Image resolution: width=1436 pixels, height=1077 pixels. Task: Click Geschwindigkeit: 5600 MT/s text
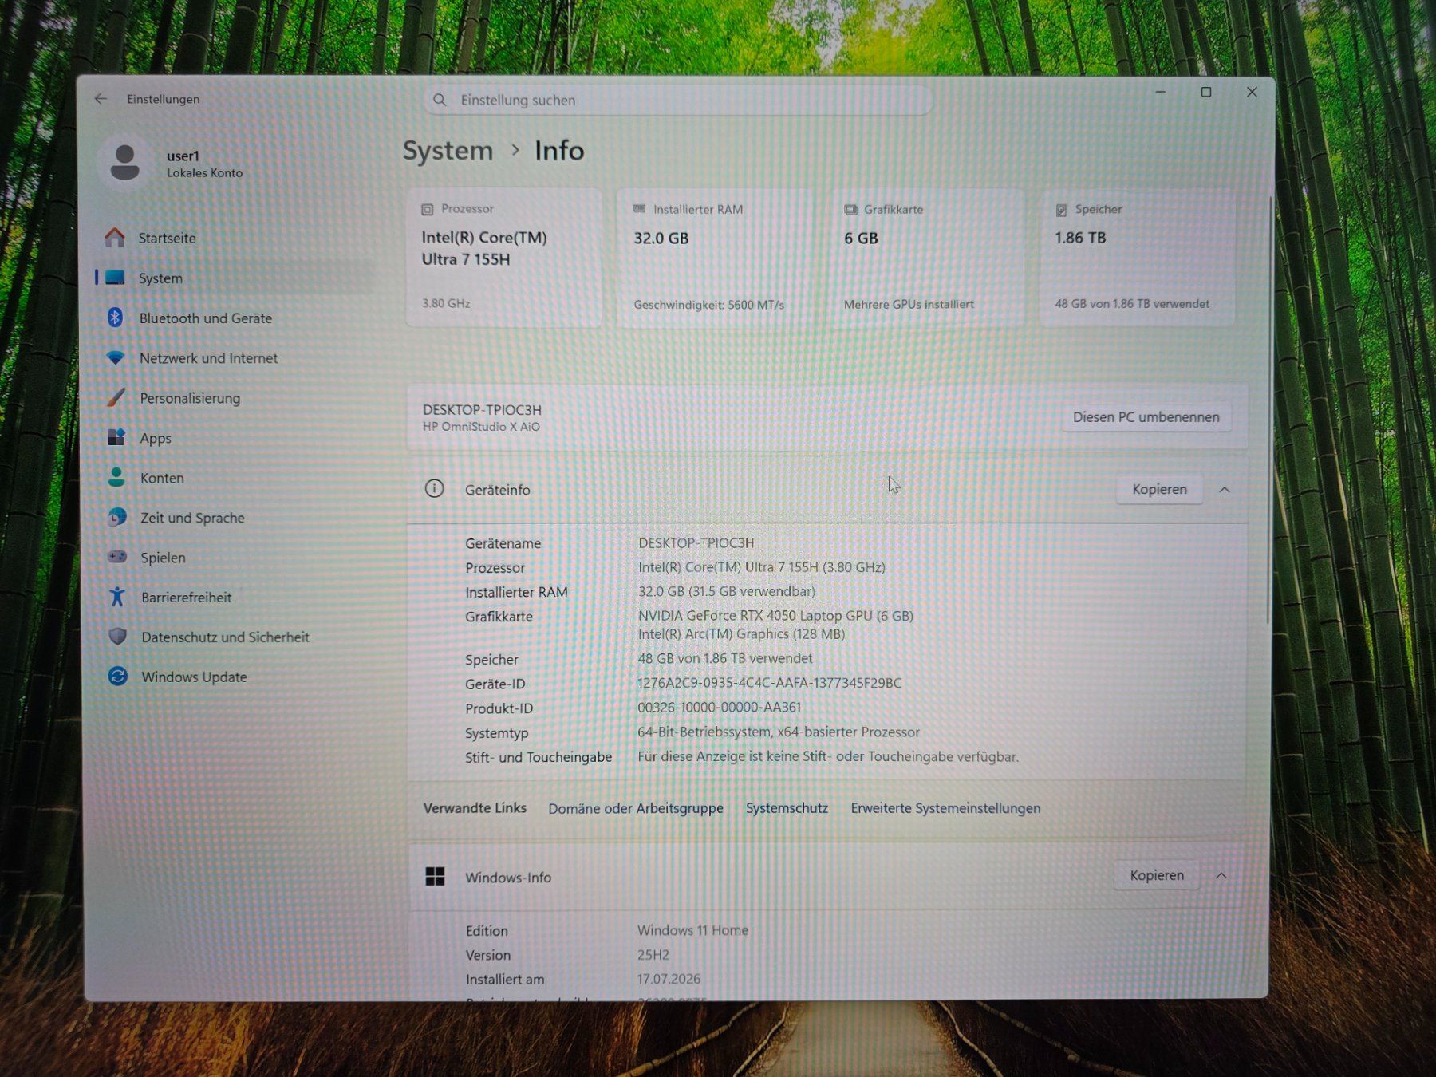click(x=708, y=305)
